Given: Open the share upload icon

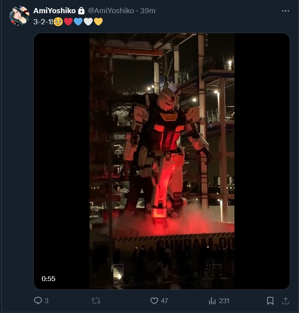Looking at the screenshot, I should pyautogui.click(x=285, y=301).
